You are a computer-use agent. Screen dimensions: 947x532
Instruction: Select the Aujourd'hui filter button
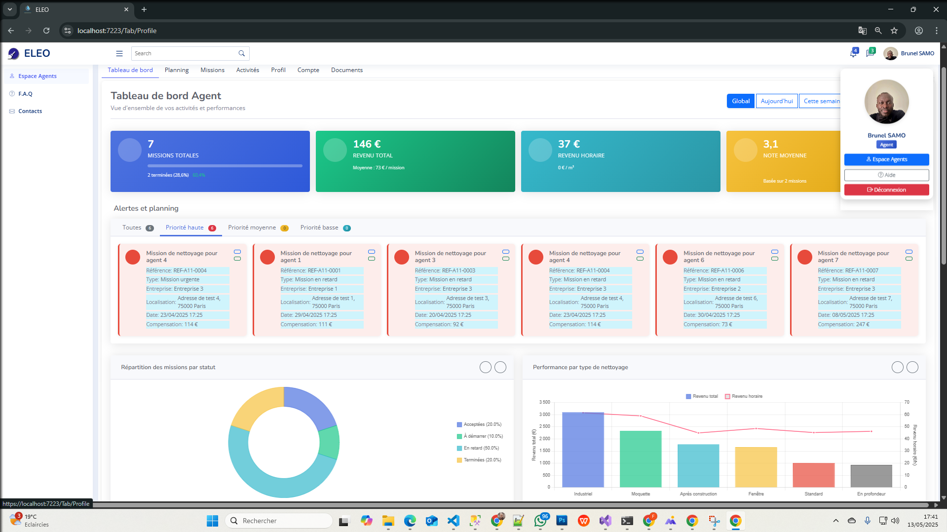(x=776, y=101)
